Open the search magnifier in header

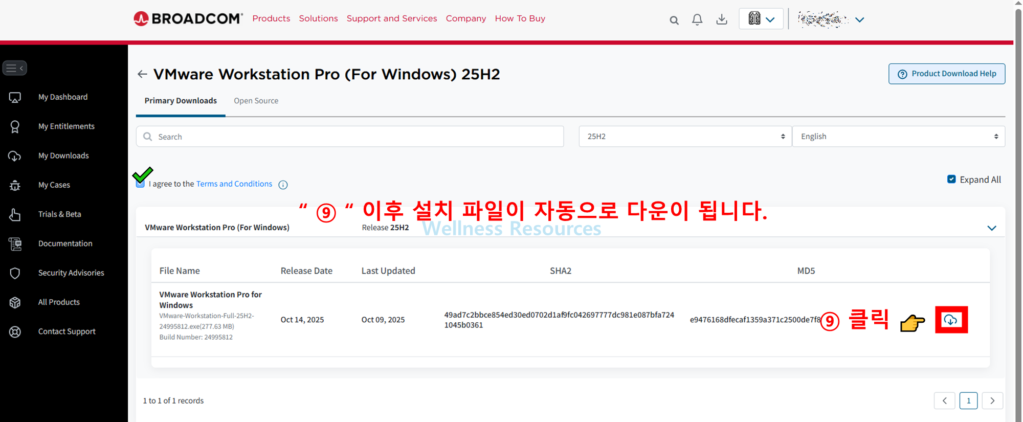pos(674,20)
